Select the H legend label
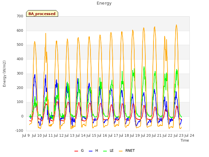The height and width of the screenshot is (157, 209). click(x=97, y=150)
